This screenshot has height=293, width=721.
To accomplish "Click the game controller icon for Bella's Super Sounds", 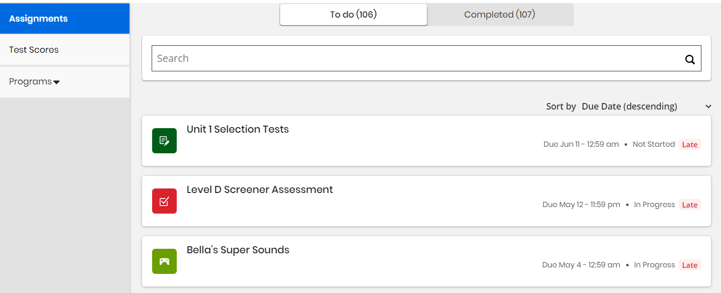I will tap(164, 261).
